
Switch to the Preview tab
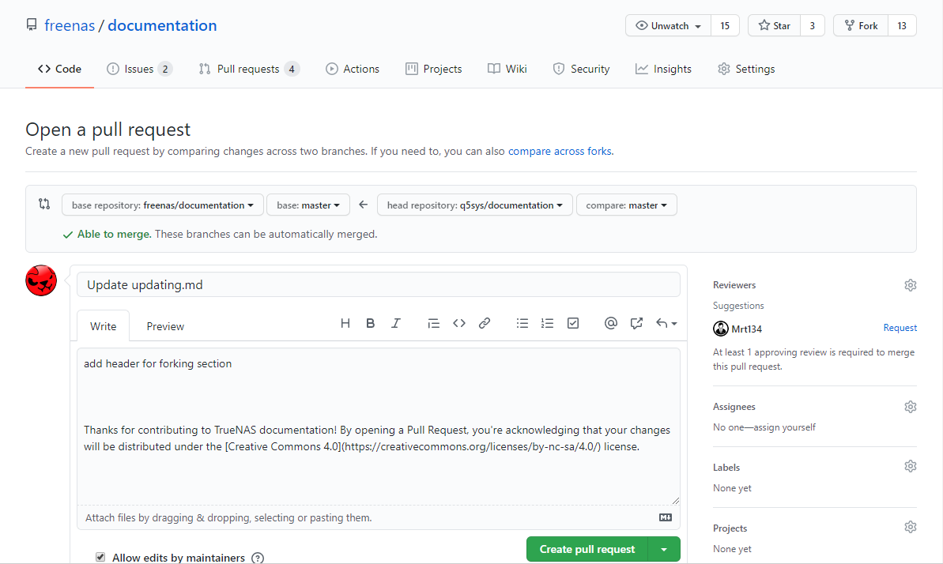click(x=165, y=326)
